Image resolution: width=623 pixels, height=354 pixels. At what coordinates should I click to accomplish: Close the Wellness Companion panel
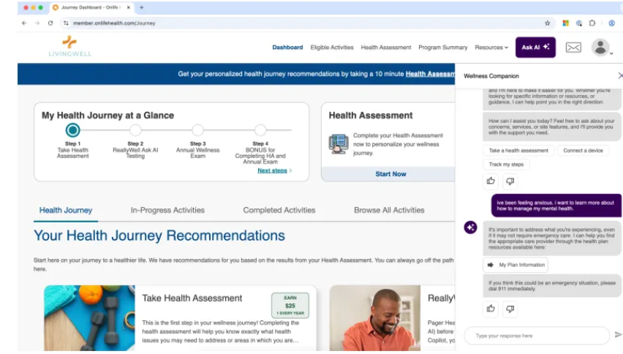click(620, 75)
